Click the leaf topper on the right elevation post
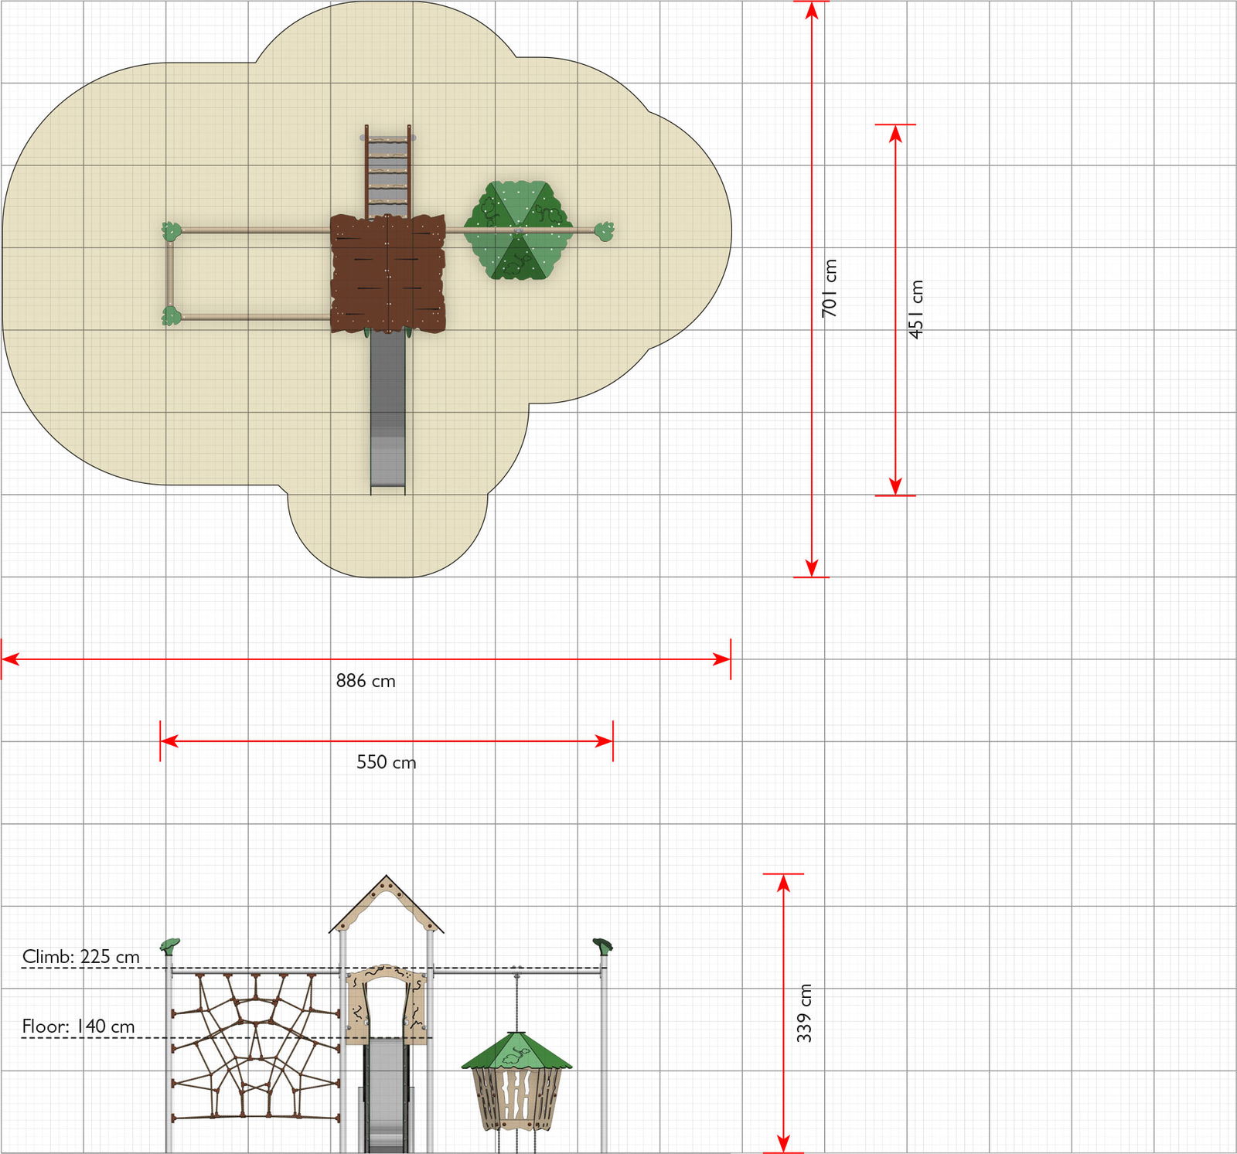The width and height of the screenshot is (1237, 1154). coord(602,945)
